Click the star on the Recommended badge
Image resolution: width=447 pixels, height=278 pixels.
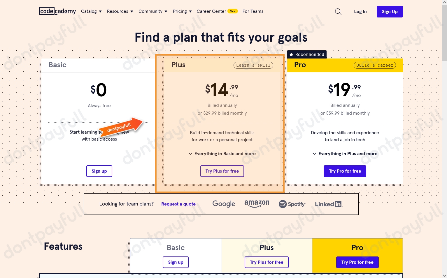(x=291, y=54)
